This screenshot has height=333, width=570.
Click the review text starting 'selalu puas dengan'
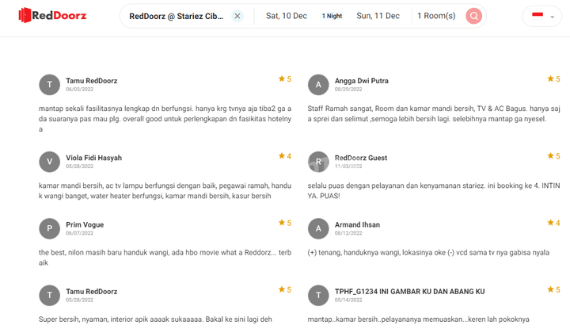click(x=434, y=191)
